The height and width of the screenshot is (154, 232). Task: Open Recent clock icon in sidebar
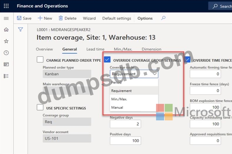[x=6, y=53]
